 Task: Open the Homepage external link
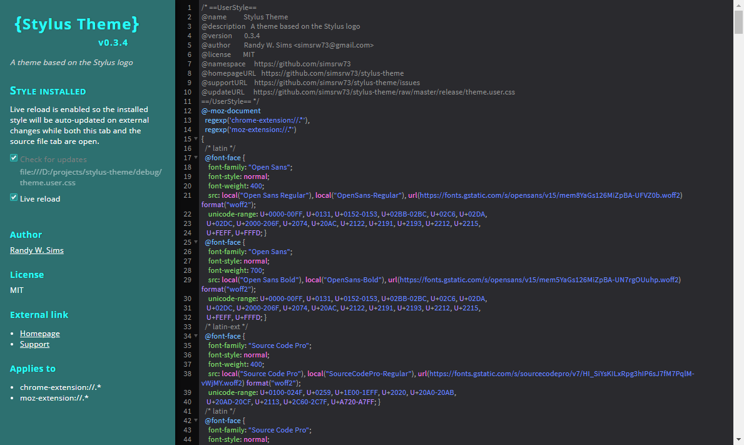(x=40, y=334)
